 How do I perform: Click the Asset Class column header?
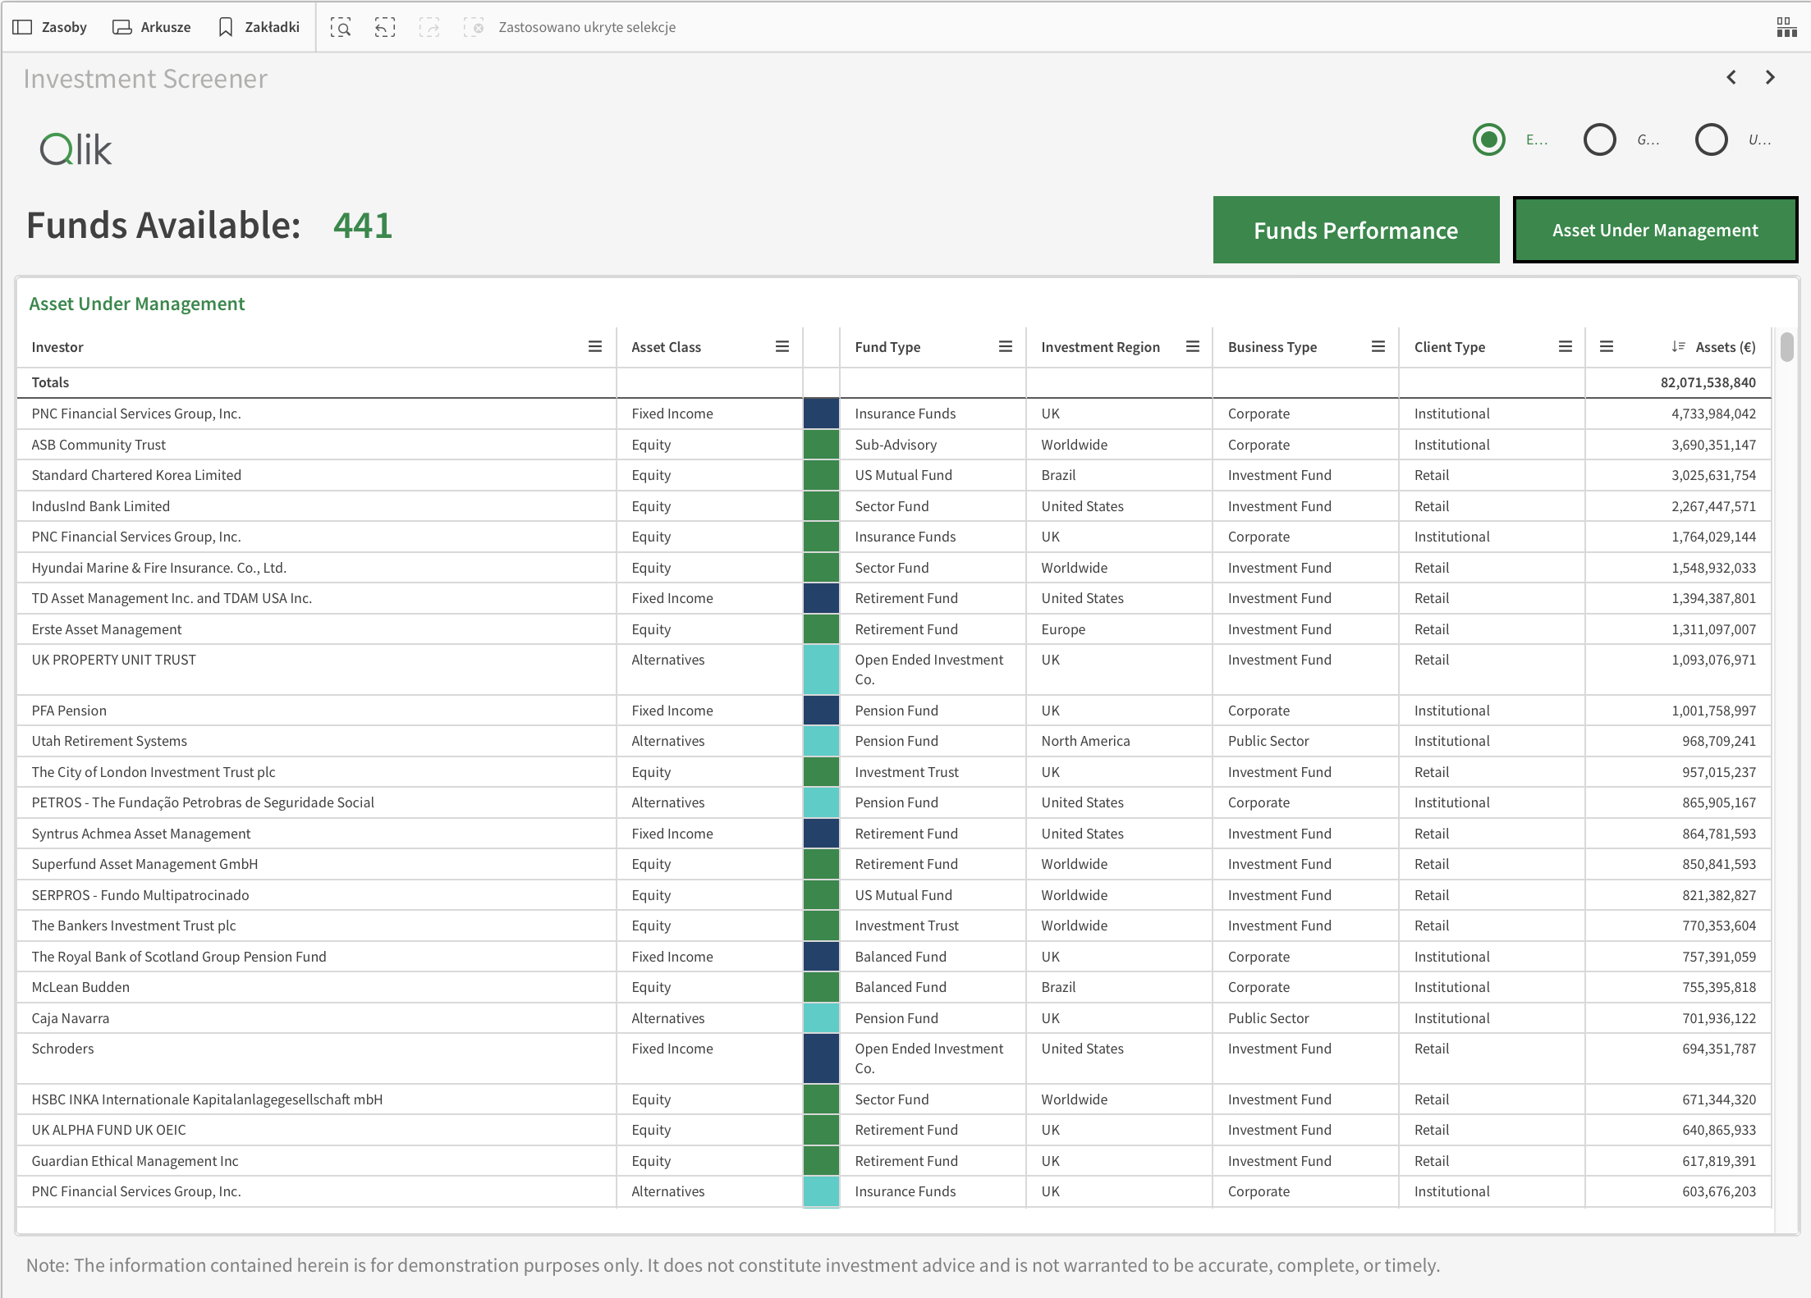click(666, 347)
